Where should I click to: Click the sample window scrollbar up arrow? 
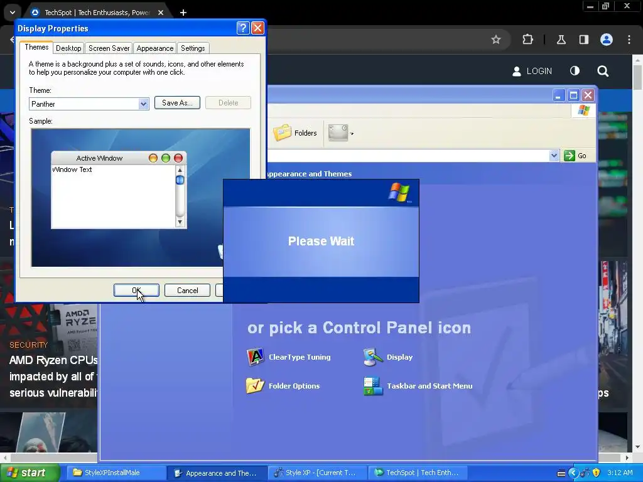[180, 169]
